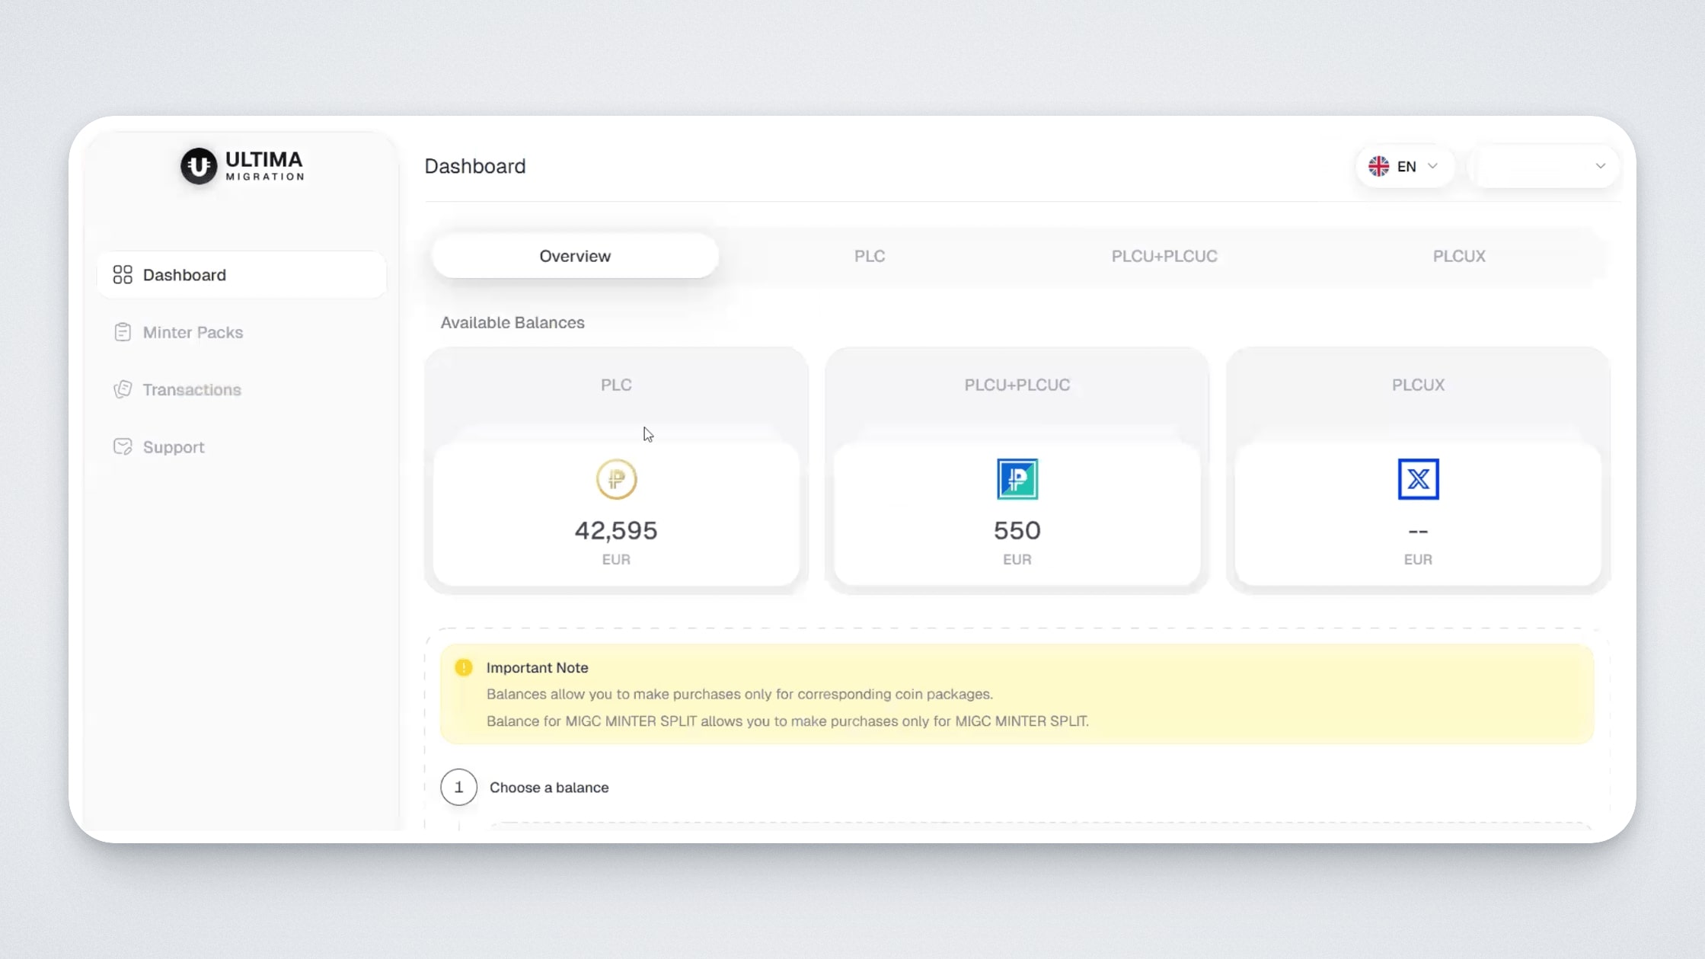
Task: Click step 1 Choose a balance circle
Action: pos(458,787)
